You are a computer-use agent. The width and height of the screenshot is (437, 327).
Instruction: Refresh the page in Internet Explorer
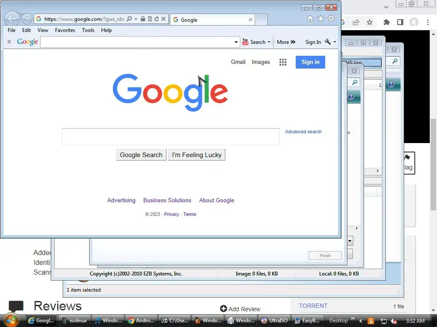157,19
